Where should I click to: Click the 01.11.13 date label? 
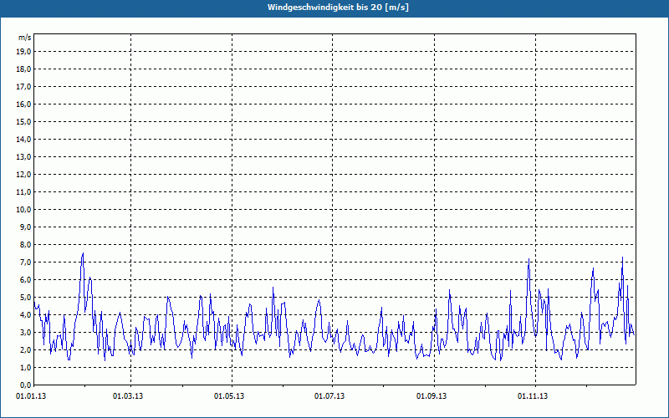click(x=533, y=396)
